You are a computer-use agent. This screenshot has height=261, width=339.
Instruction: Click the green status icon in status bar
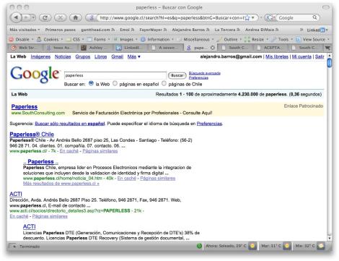pos(199,246)
